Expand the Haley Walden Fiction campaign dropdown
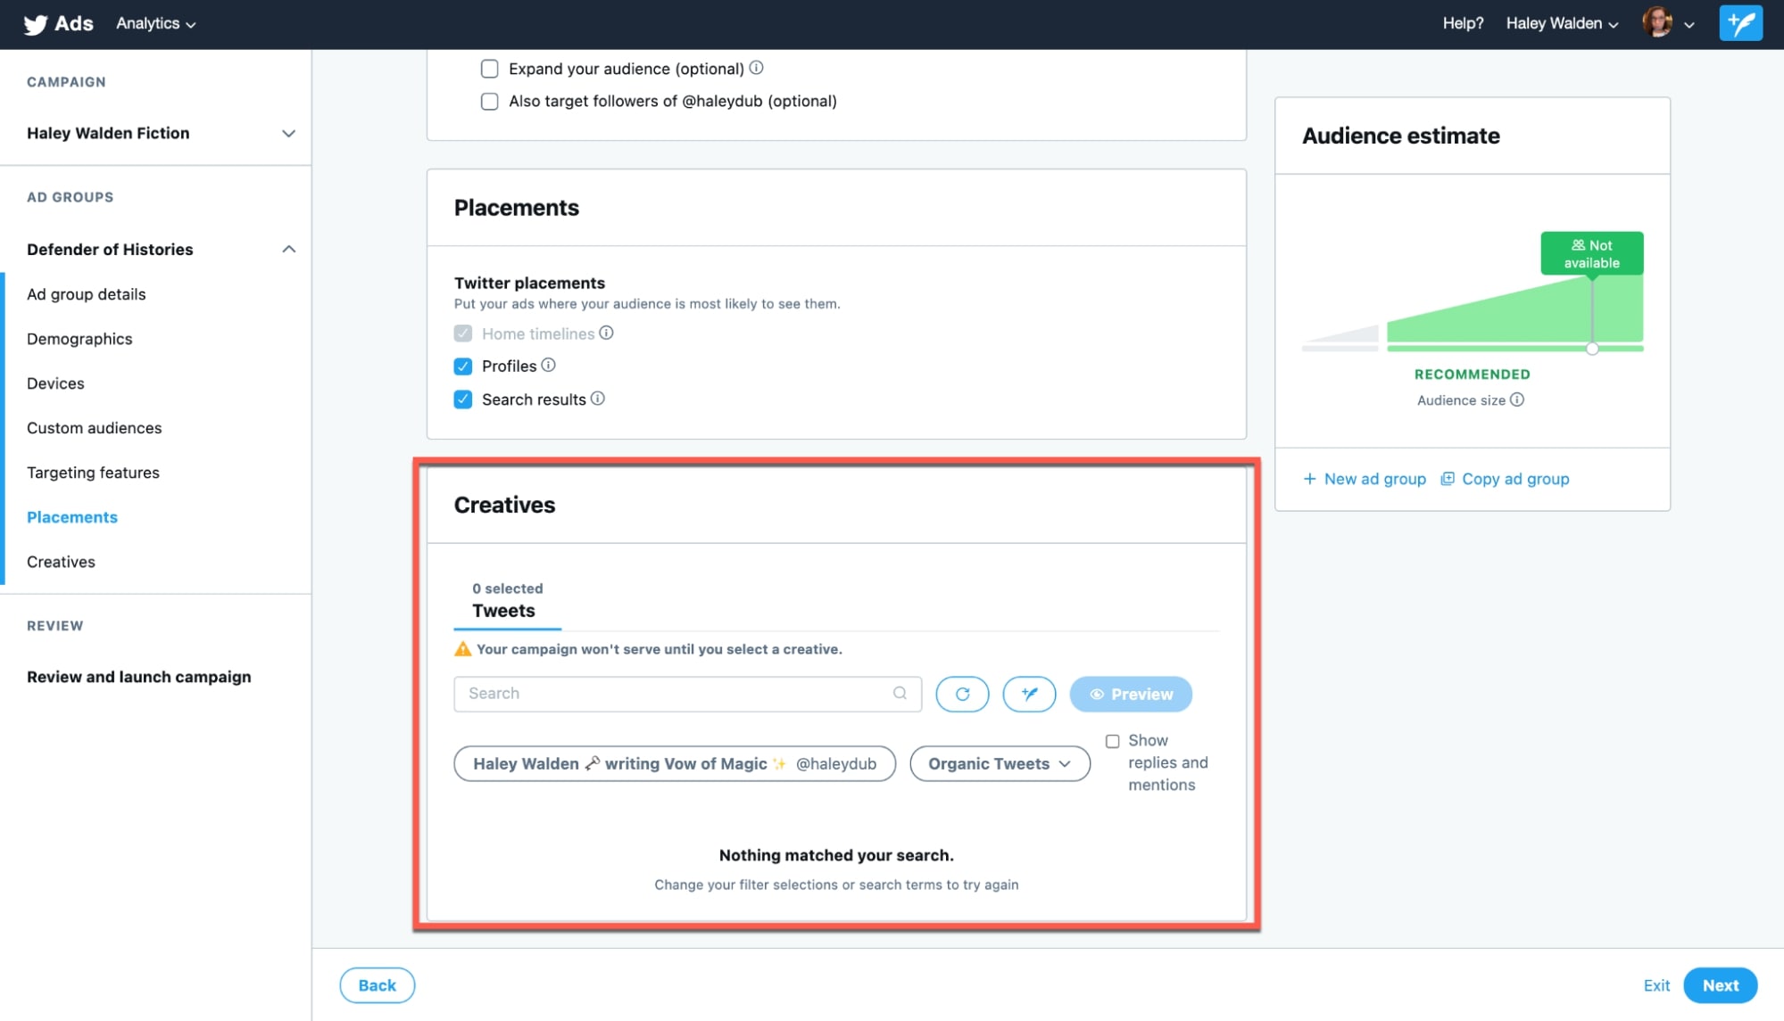Viewport: 1784px width, 1021px height. click(288, 132)
